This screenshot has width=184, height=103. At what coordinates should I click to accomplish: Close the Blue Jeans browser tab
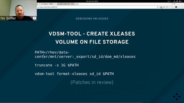pos(74,4)
